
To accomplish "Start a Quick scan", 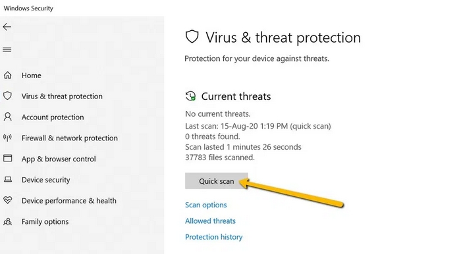I will (x=217, y=181).
